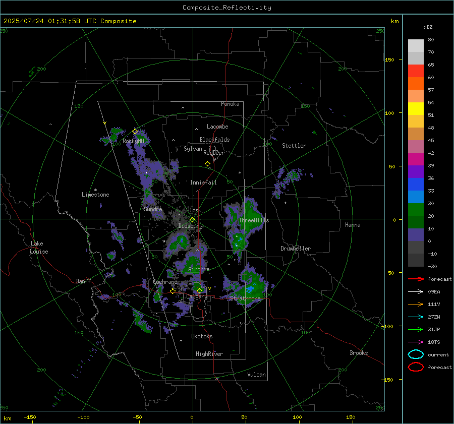Screen dimensions: 454x424
Task: Select the Limestone label
Action: coord(95,195)
